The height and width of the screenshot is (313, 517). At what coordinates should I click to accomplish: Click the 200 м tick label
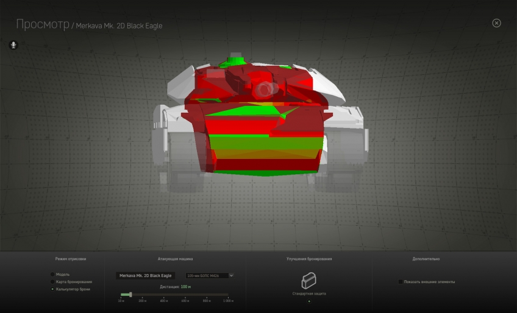click(x=142, y=300)
